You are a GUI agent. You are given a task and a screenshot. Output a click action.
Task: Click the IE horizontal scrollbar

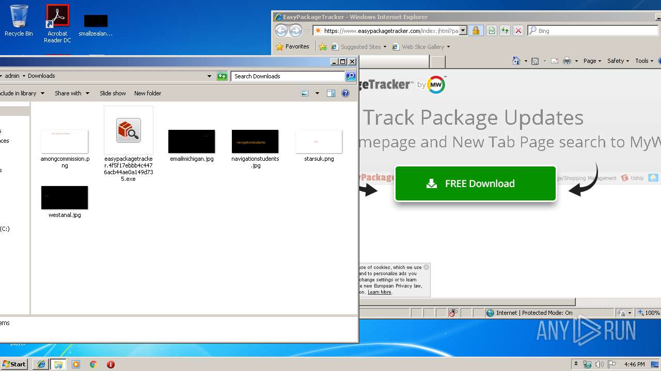coord(467,302)
